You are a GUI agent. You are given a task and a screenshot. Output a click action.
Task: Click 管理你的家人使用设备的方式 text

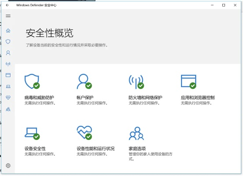(150, 157)
